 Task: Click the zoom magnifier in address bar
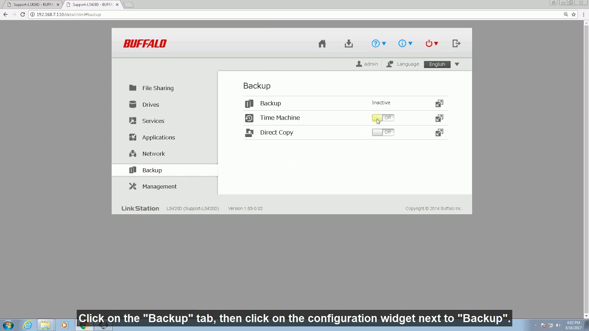tap(566, 15)
